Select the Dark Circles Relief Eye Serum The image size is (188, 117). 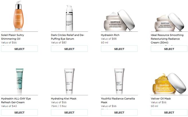(x=69, y=49)
